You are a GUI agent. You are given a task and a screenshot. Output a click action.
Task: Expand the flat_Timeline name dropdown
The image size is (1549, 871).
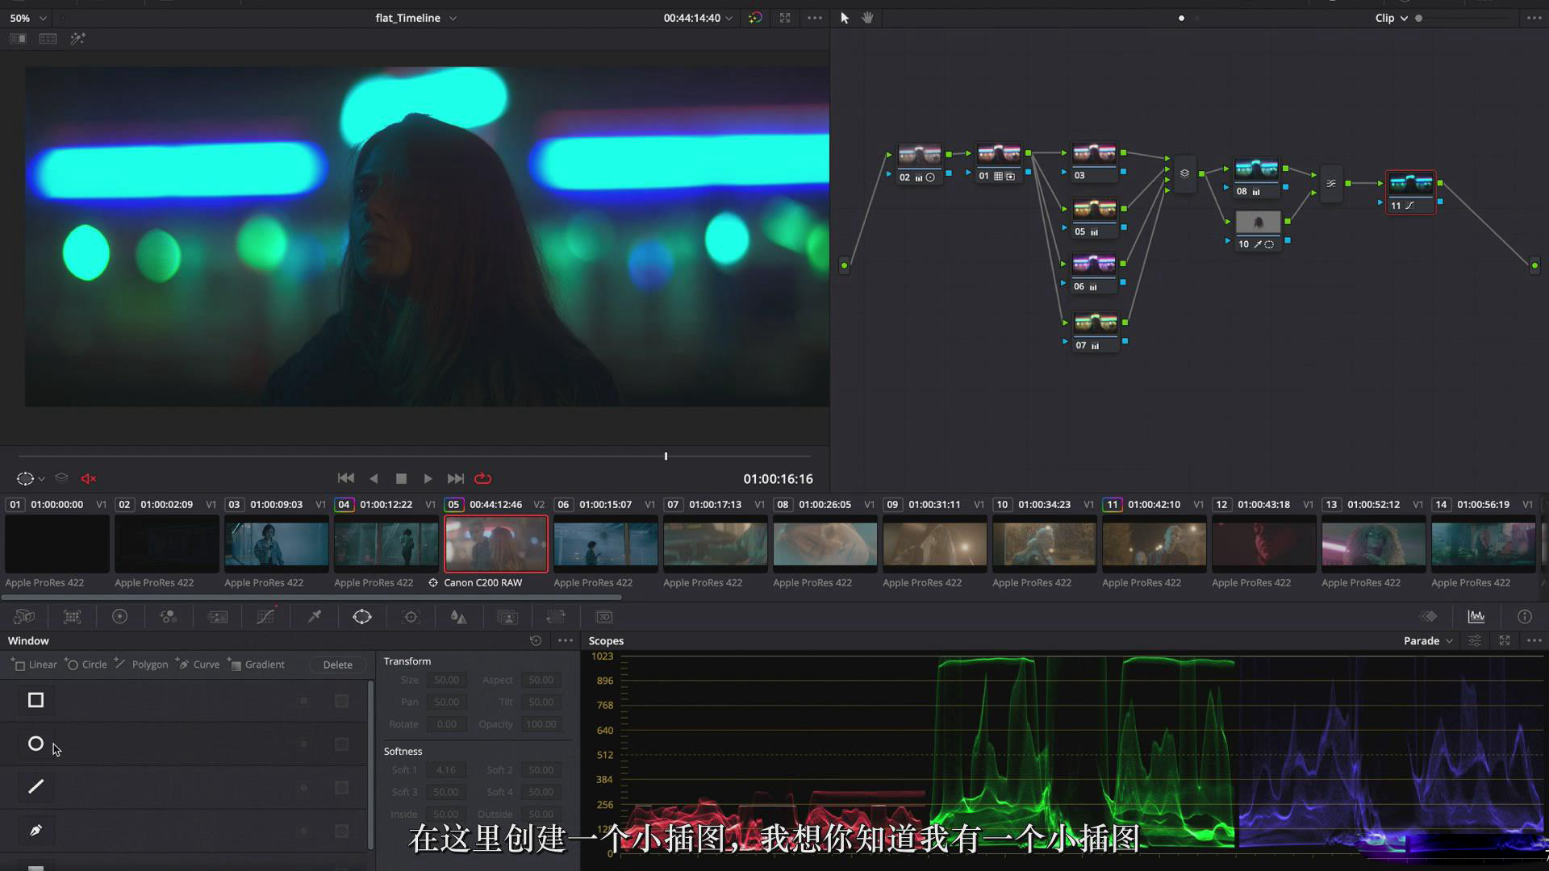(x=453, y=18)
